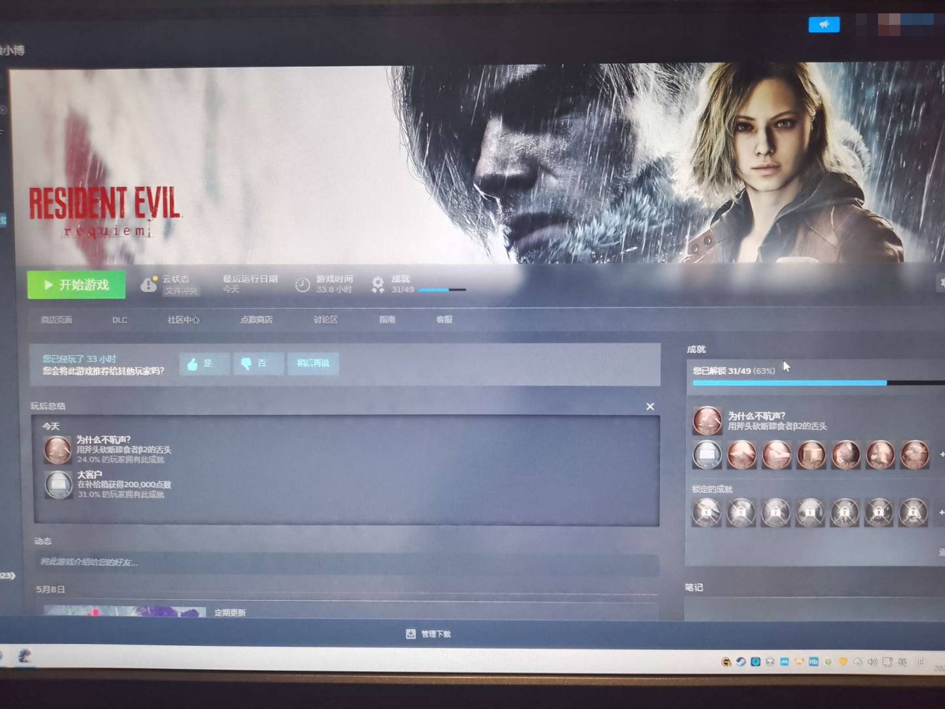
Task: Click the 英 input language indicator in taskbar
Action: 902,662
